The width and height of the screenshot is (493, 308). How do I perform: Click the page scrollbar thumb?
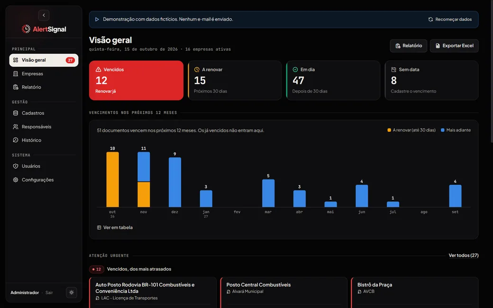coord(492,72)
